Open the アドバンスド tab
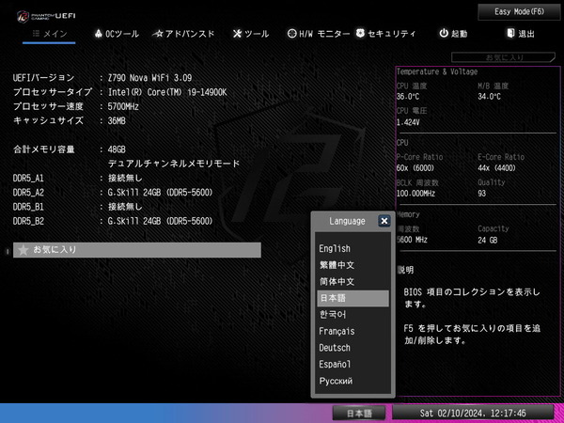 [x=183, y=34]
